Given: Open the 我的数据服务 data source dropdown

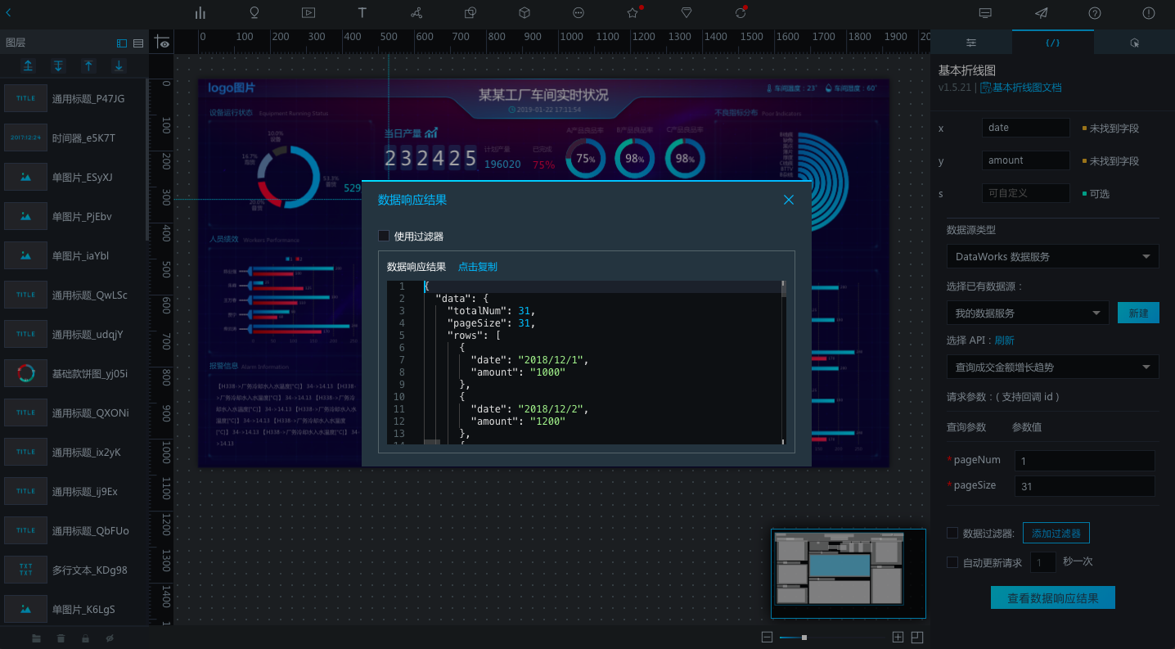Looking at the screenshot, I should (1027, 313).
